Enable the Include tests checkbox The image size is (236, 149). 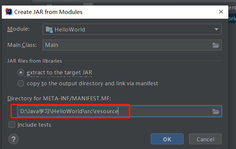[x=12, y=124]
